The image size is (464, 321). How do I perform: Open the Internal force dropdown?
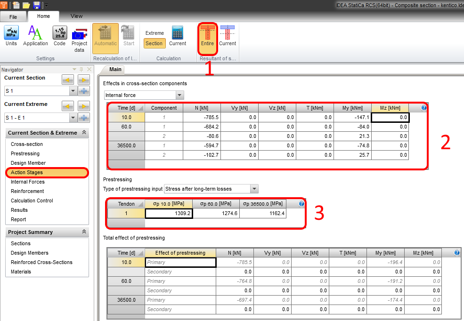tap(179, 95)
